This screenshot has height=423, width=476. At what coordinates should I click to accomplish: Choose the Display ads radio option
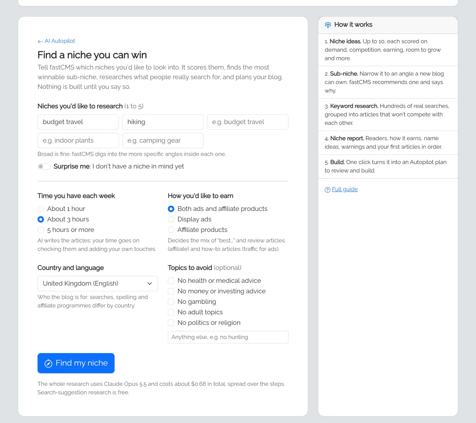171,219
